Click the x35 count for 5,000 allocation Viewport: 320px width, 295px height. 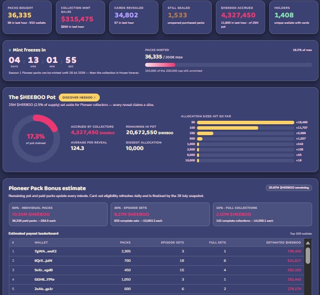pos(299,155)
